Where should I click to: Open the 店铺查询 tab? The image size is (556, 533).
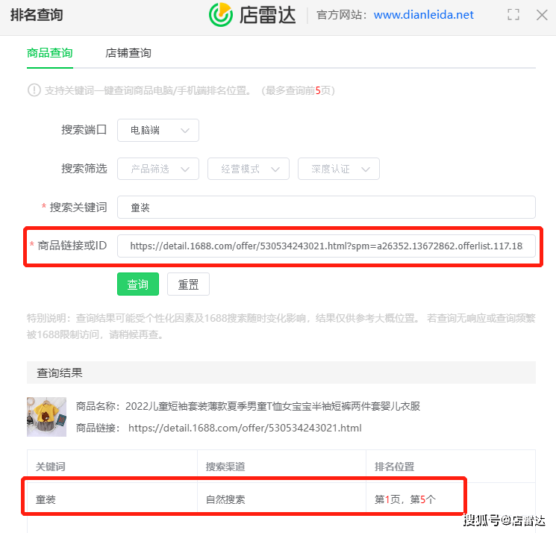point(128,53)
